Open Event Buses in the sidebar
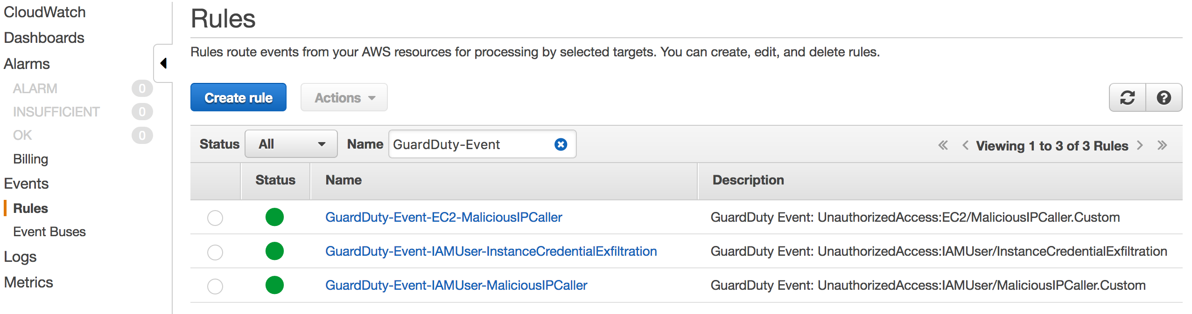 [49, 232]
